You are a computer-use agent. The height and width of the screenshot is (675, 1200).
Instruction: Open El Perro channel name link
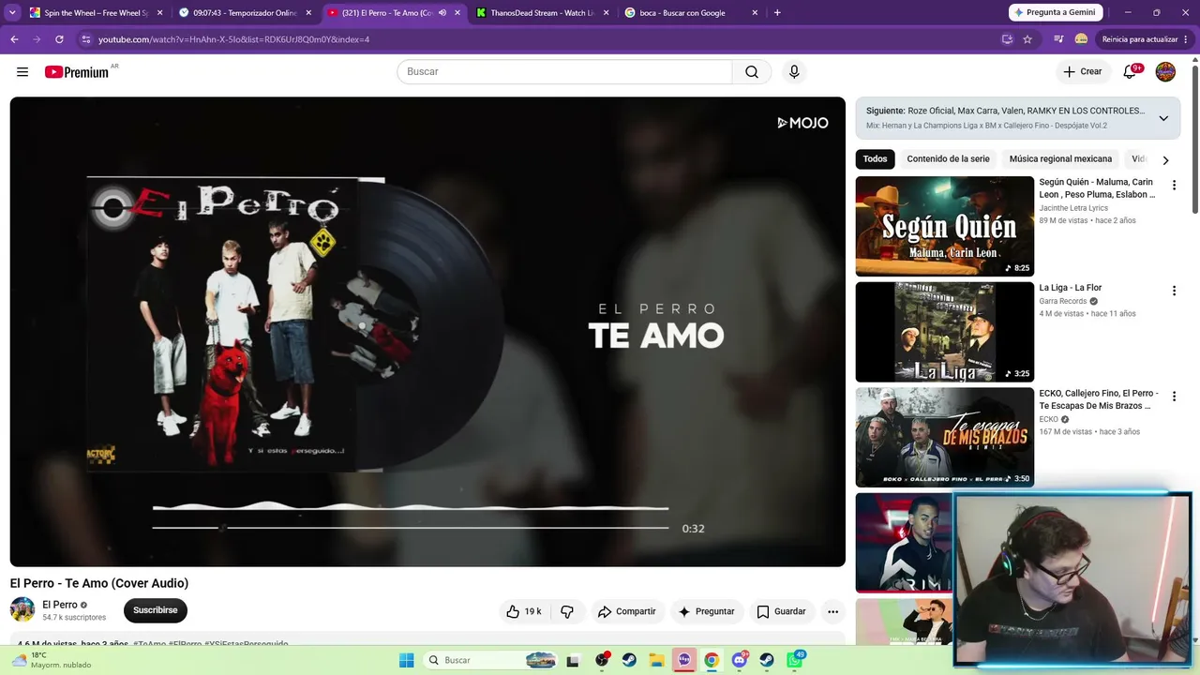60,605
